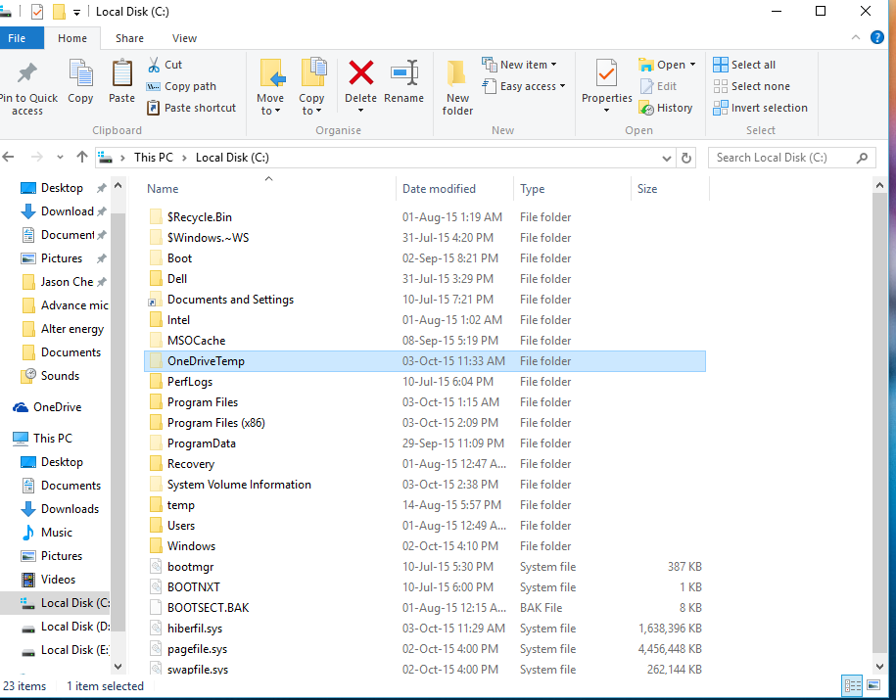Click the Rename icon
This screenshot has width=896, height=700.
pyautogui.click(x=404, y=73)
